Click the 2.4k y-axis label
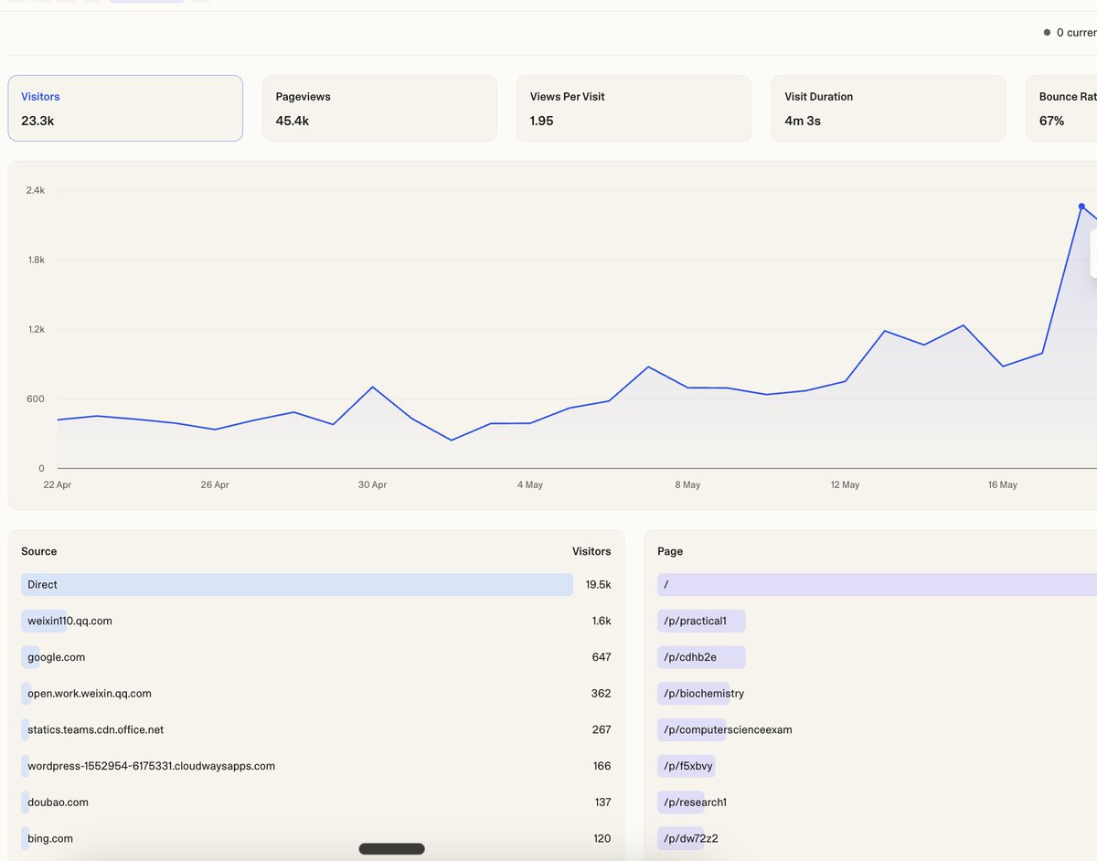The width and height of the screenshot is (1097, 861). pyautogui.click(x=36, y=190)
